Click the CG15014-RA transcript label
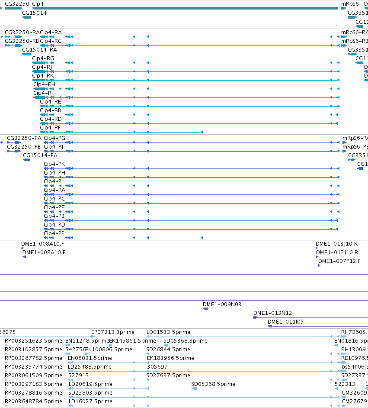 coord(39,50)
